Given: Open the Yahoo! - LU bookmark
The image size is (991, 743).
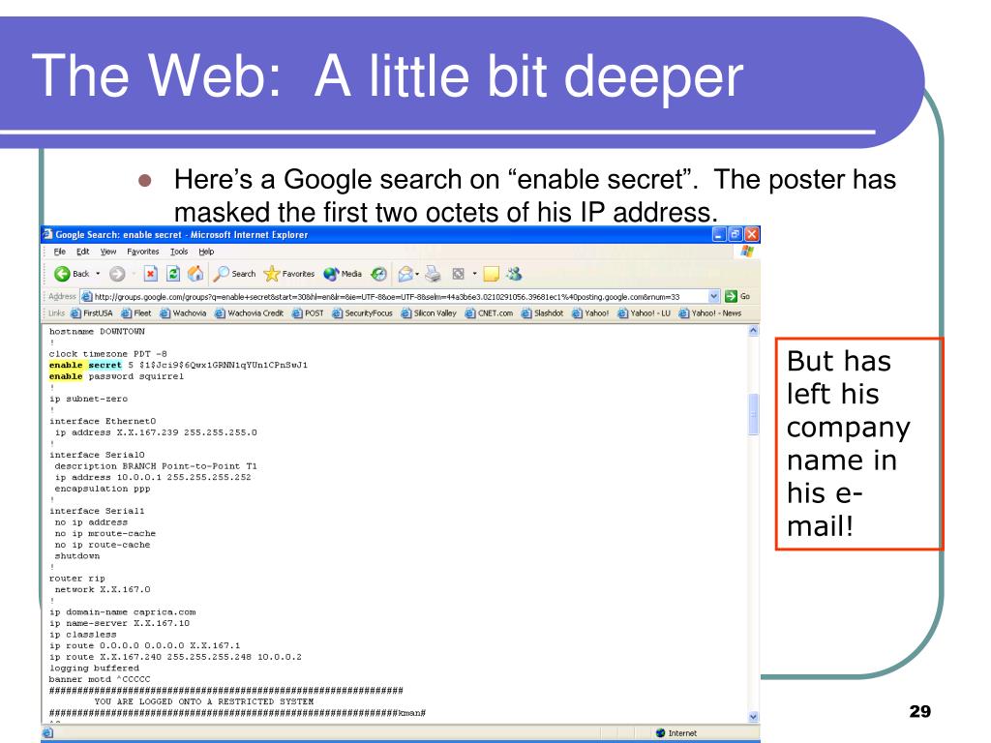Looking at the screenshot, I should [x=644, y=313].
